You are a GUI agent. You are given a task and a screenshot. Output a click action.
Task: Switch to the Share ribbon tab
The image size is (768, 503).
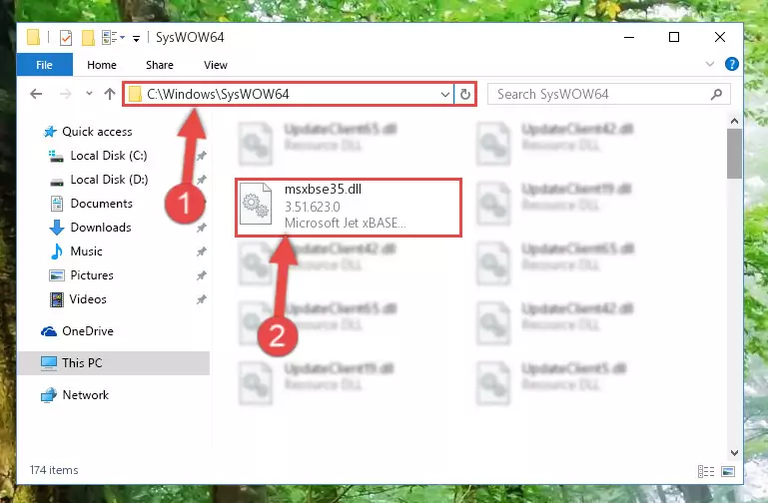click(x=160, y=65)
